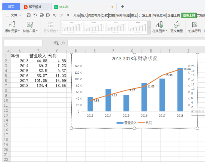Open the 公式 ribbon tab
The width and height of the screenshot is (208, 162).
coord(105,15)
